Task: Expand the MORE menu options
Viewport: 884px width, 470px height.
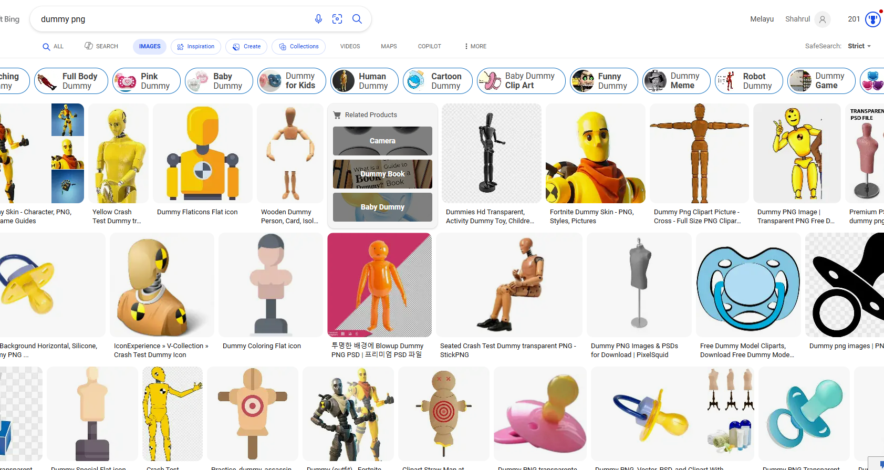Action: pos(475,47)
